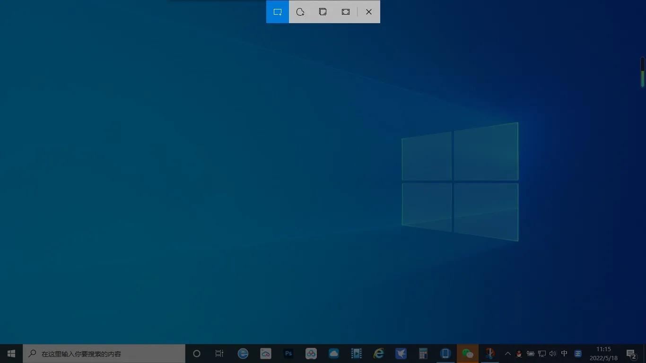646x363 pixels.
Task: Switch the Chinese input method indicator
Action: 564,354
